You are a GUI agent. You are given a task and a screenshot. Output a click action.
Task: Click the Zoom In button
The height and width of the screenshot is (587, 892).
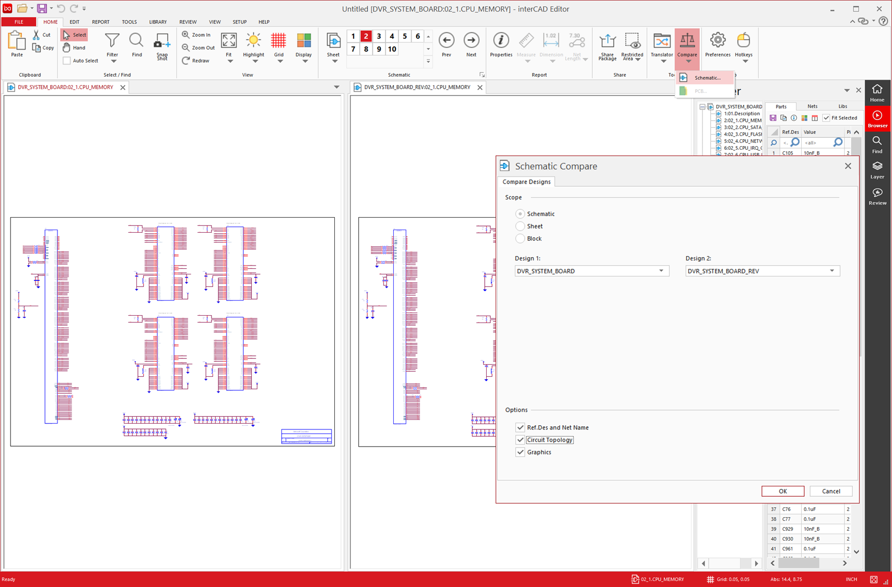click(x=196, y=35)
